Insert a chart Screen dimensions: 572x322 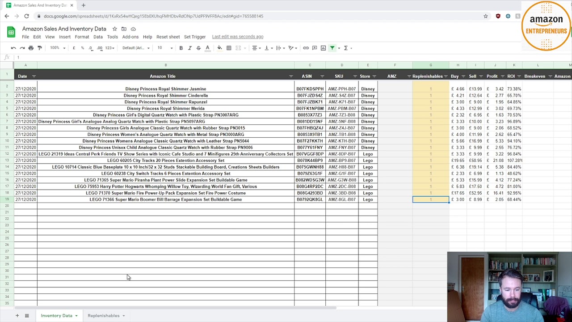323,48
